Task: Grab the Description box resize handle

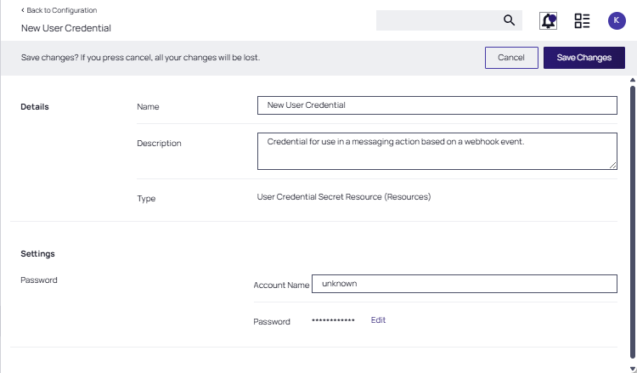Action: [x=612, y=165]
